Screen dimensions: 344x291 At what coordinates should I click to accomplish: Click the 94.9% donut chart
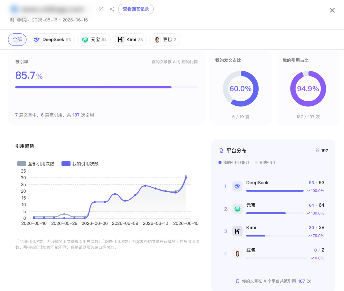click(308, 89)
